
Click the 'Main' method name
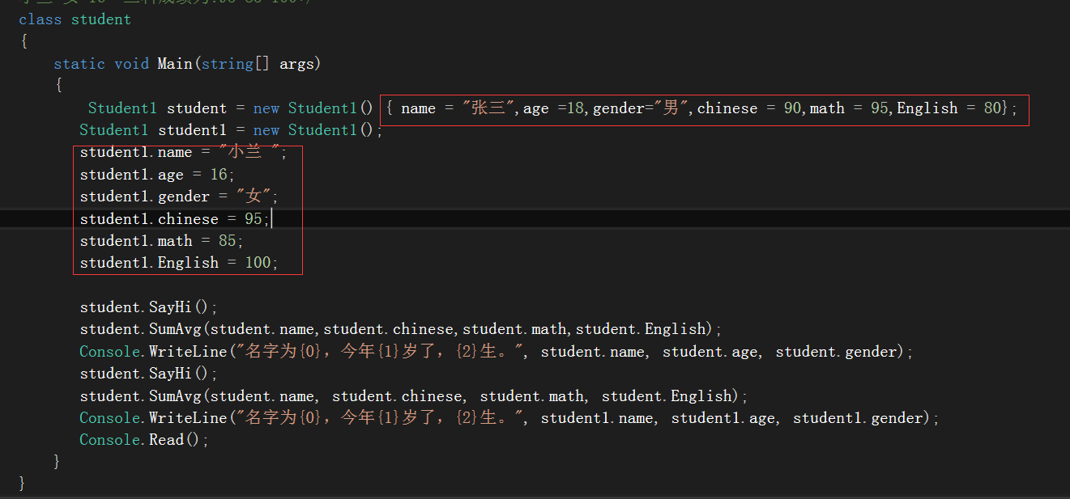(175, 64)
